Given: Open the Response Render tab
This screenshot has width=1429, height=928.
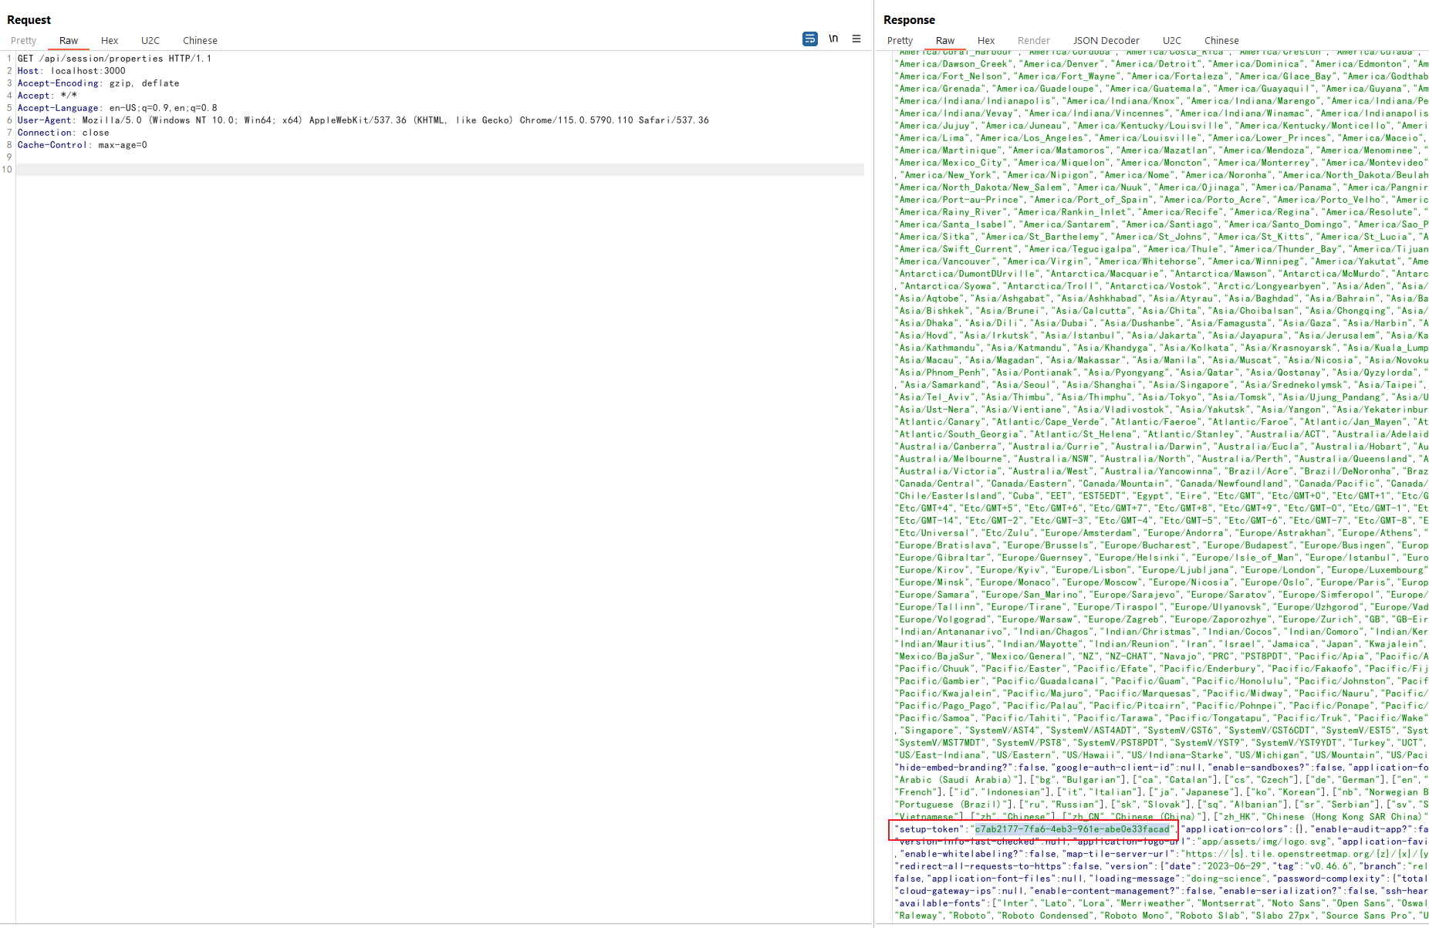Looking at the screenshot, I should [1034, 41].
